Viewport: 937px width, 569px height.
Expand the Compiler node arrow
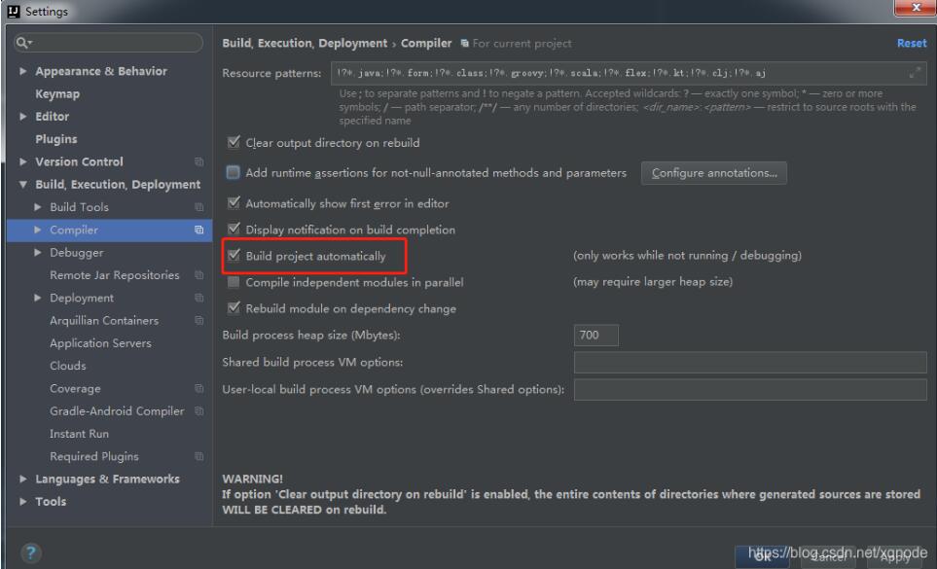coord(38,230)
